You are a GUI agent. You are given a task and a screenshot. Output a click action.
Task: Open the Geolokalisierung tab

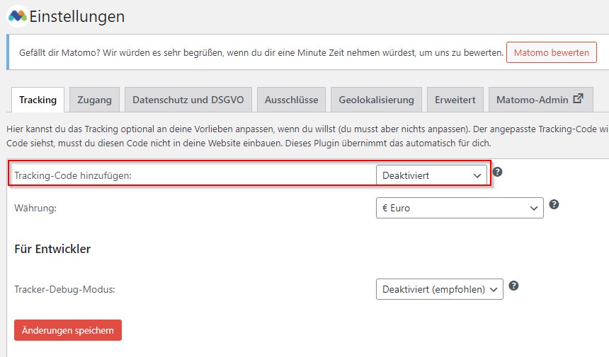point(376,100)
